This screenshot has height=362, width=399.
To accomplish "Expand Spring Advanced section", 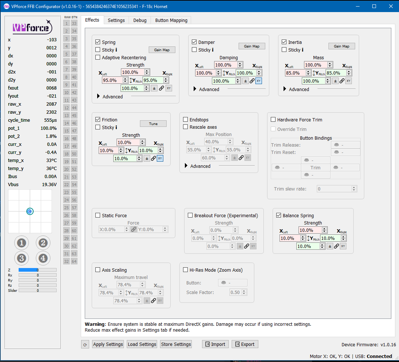I will [99, 96].
